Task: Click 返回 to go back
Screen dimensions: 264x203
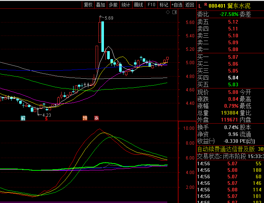Action: click(x=189, y=5)
